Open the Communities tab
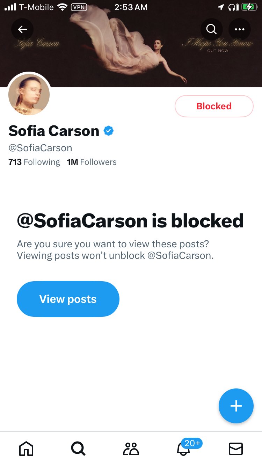 (x=131, y=449)
